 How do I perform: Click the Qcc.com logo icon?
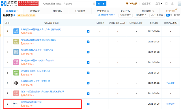tap(4, 4)
